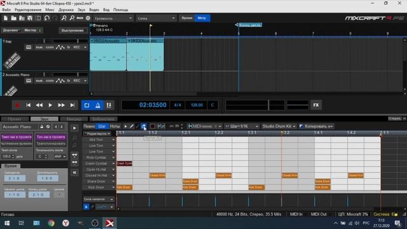Click the editor record circle icon
Viewport: 407px width, 229px height.
tap(153, 127)
